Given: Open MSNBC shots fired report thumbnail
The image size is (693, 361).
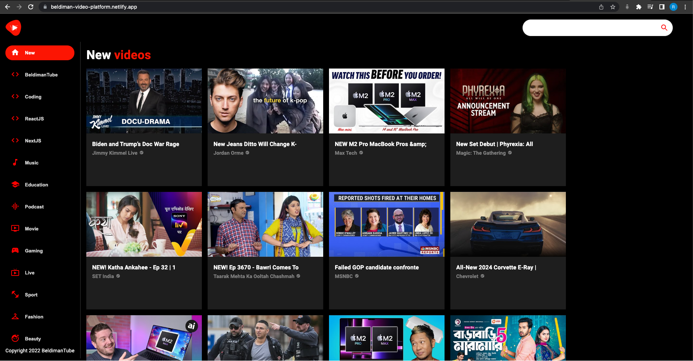Looking at the screenshot, I should tap(387, 224).
